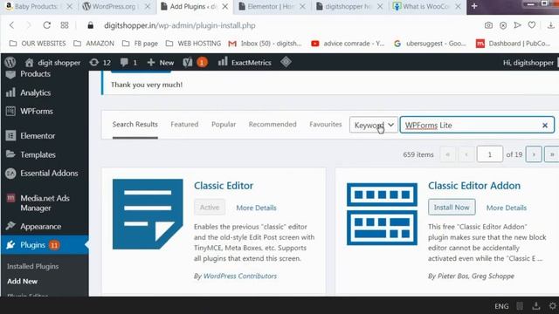Click the ENG language indicator
The width and height of the screenshot is (559, 314).
click(x=501, y=306)
